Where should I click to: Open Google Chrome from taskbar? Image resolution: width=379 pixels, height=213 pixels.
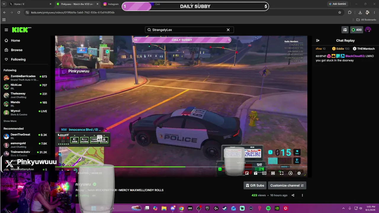pos(182,208)
